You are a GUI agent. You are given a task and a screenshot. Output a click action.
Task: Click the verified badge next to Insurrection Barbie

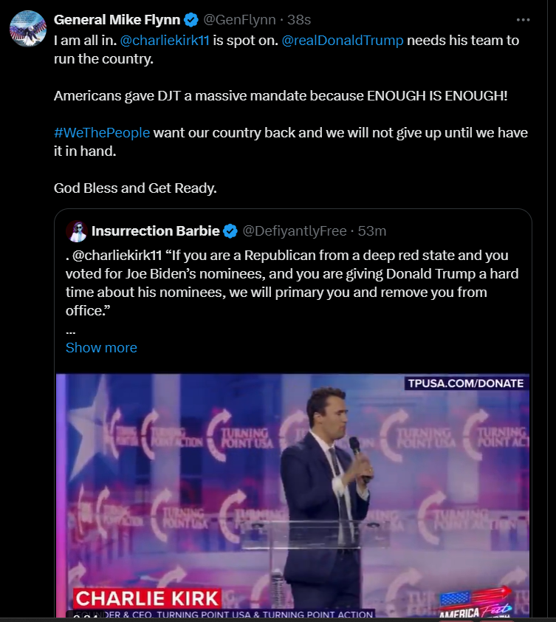point(230,231)
